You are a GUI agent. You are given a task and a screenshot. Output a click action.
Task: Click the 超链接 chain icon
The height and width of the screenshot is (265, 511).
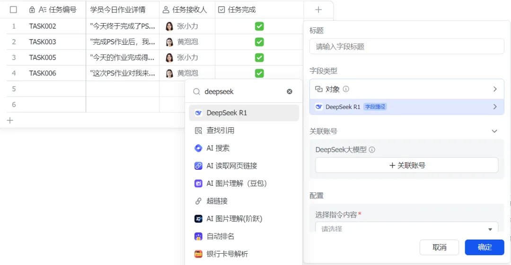(x=198, y=201)
